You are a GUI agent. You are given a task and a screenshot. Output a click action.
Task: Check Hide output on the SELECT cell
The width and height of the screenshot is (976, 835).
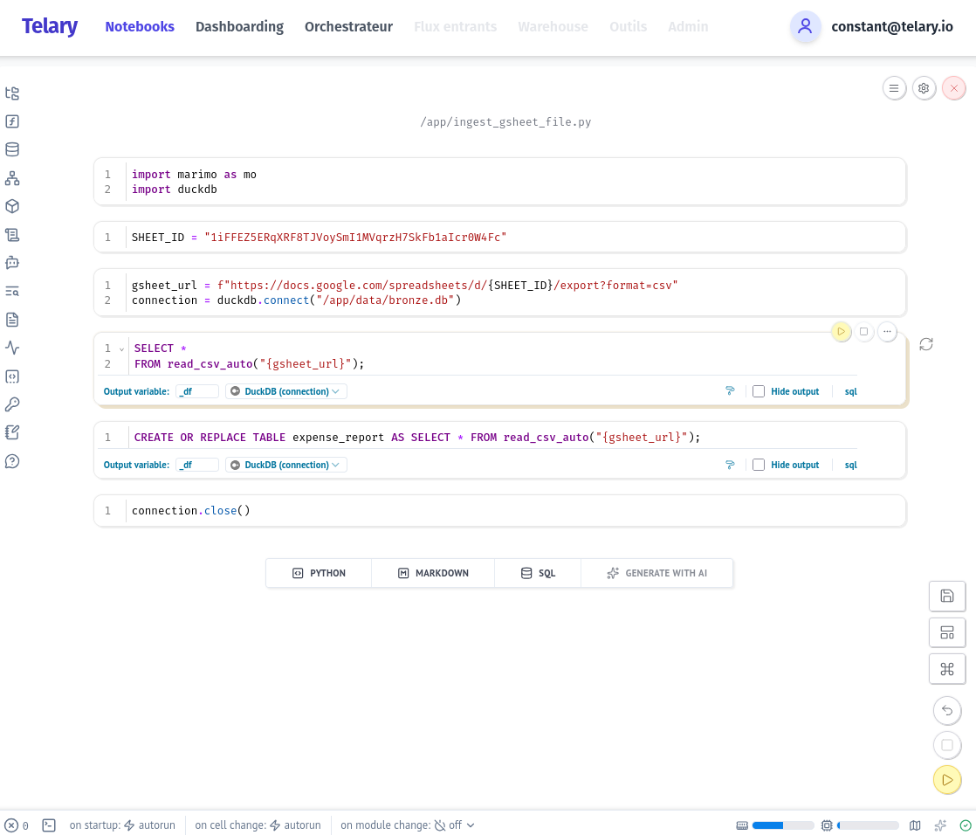(x=759, y=391)
